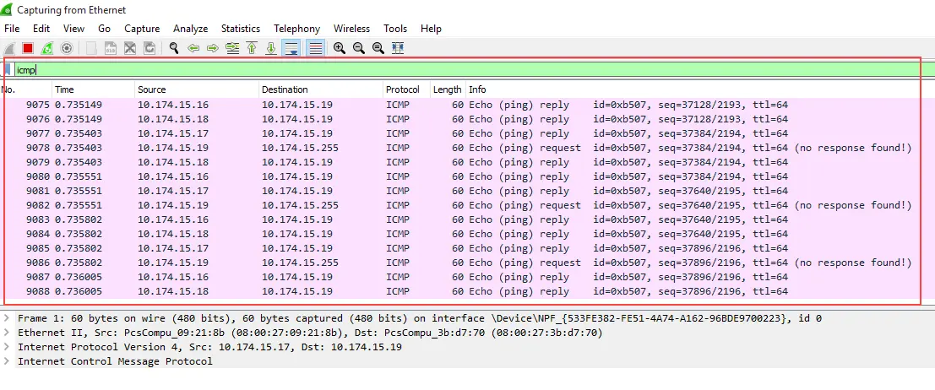Sort packets by Source column header
Viewport: 935px width, 390px height.
click(152, 89)
